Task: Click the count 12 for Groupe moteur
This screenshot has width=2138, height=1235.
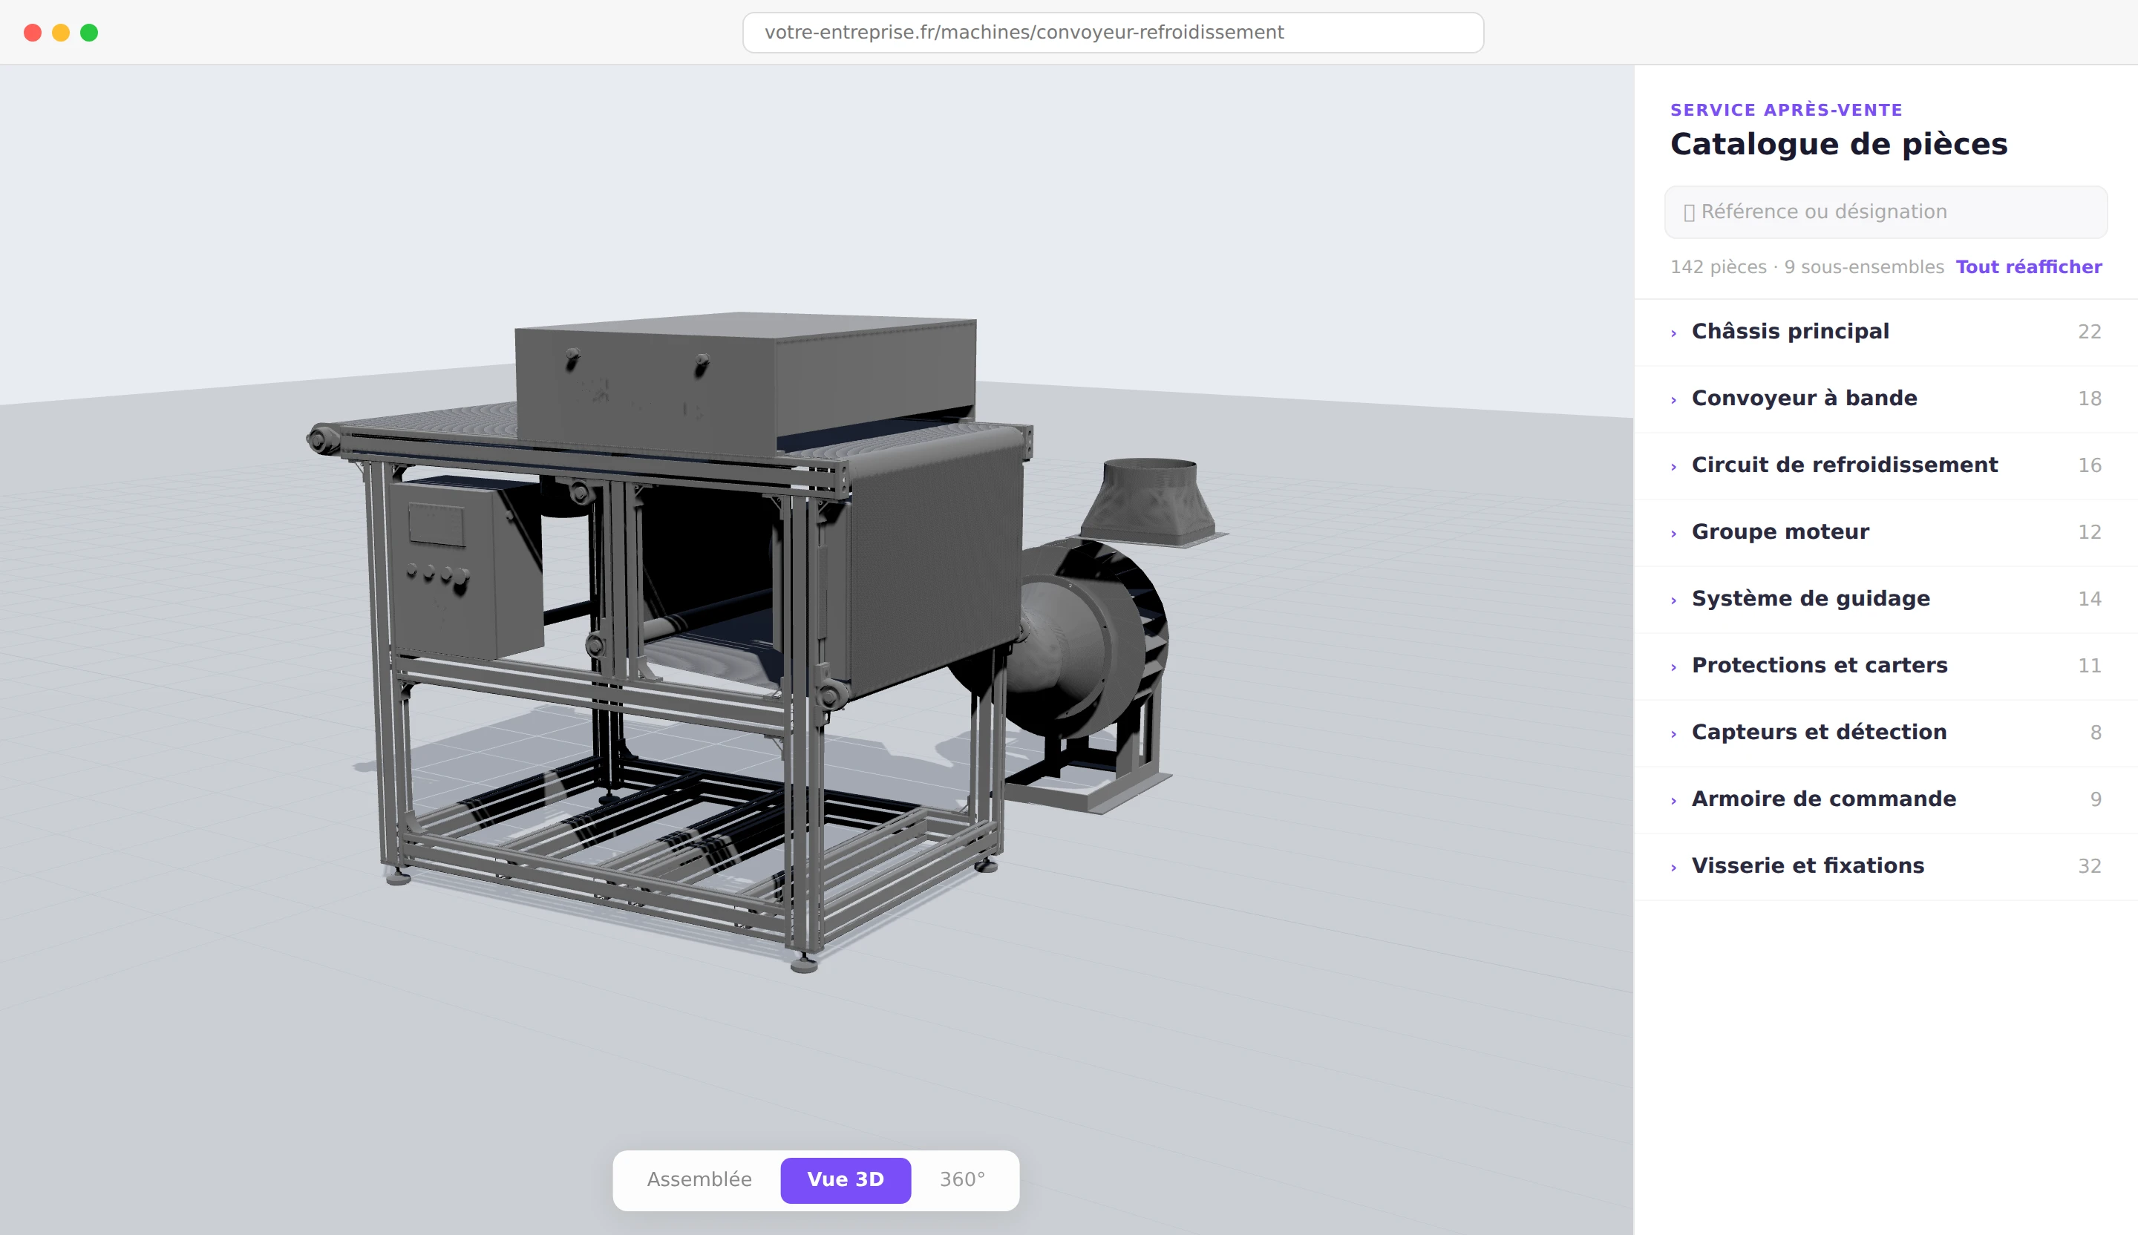Action: coord(2089,532)
